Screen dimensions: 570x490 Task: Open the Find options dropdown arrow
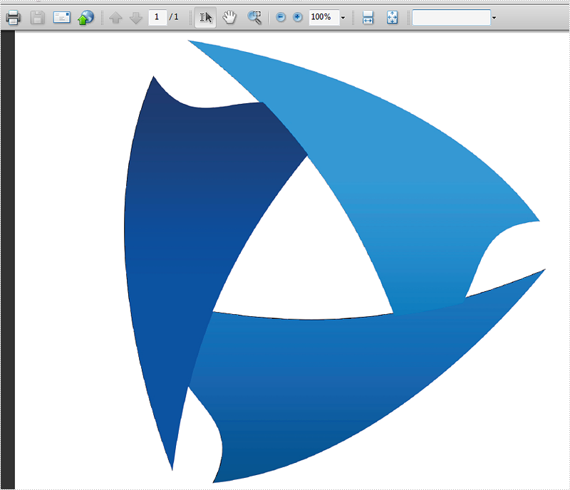click(x=494, y=17)
